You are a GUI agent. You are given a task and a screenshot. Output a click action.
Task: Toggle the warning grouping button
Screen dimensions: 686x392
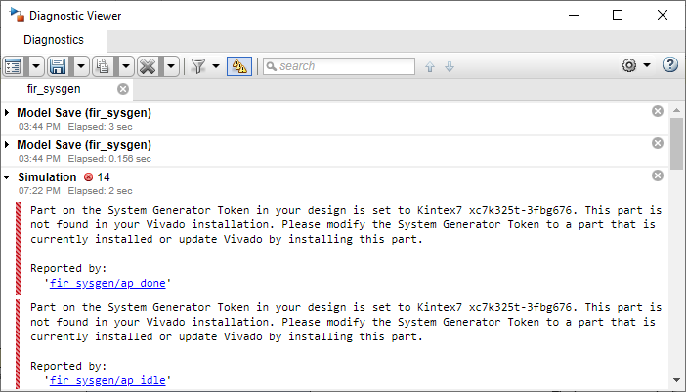click(x=239, y=66)
